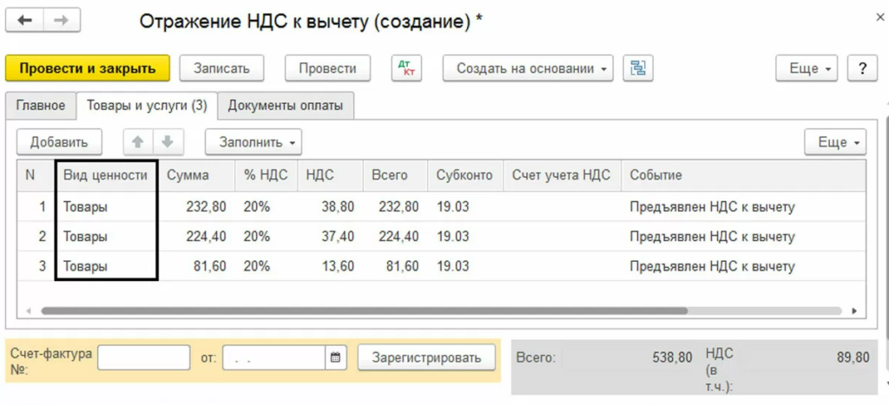Click the % НДС column header
Screen dimensions: 889x405
[x=266, y=175]
